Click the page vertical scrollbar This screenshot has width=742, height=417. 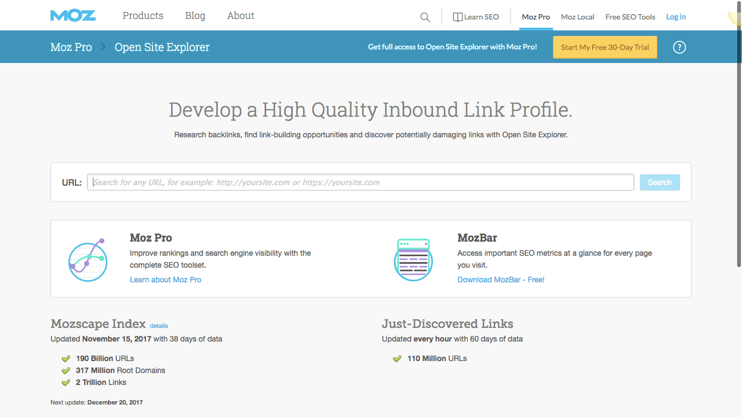739,134
